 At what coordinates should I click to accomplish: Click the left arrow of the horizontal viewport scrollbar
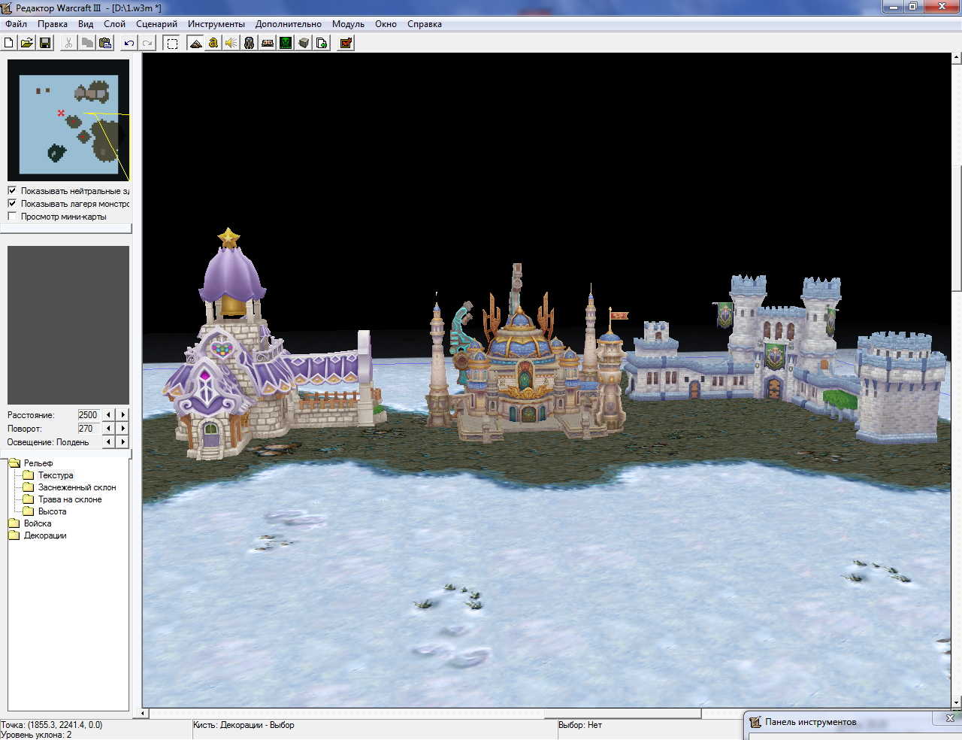click(x=144, y=713)
